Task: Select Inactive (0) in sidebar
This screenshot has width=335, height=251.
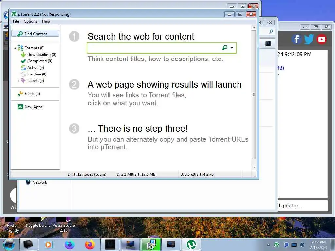Action: [37, 74]
